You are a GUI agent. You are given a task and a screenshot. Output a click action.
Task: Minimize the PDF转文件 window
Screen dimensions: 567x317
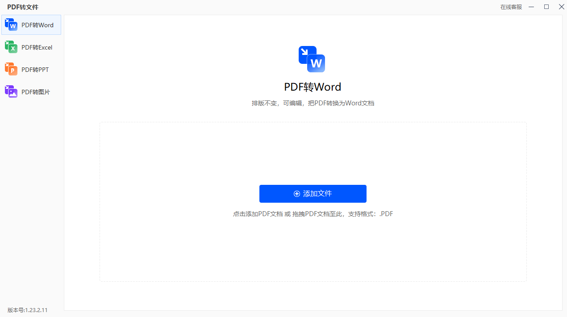(531, 7)
